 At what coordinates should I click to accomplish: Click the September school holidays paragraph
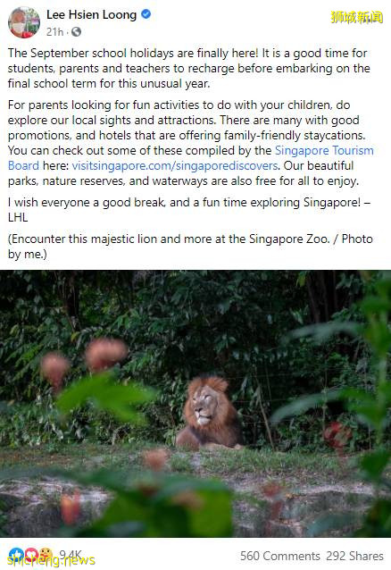point(189,68)
